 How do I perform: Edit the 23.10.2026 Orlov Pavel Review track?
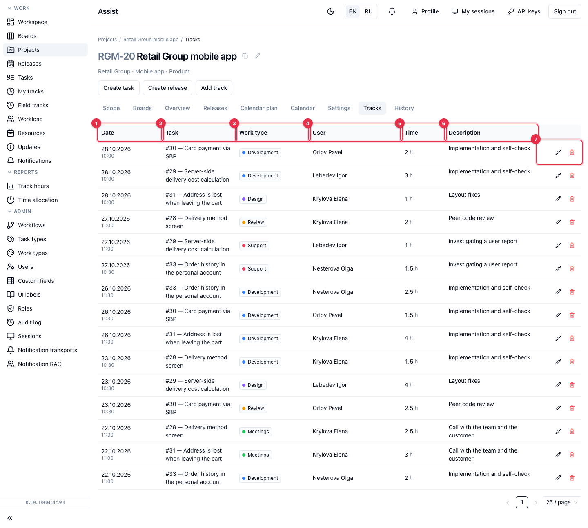pyautogui.click(x=558, y=408)
